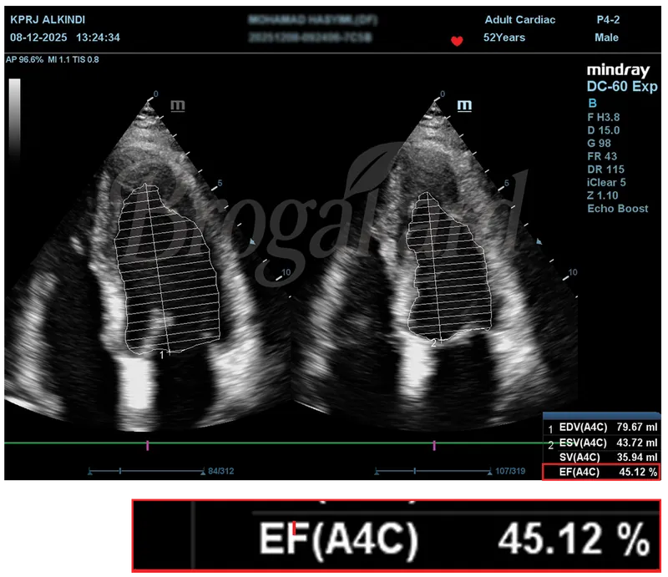
Task: Click the right cine frame slider near 107/319
Action: pyautogui.click(x=433, y=471)
